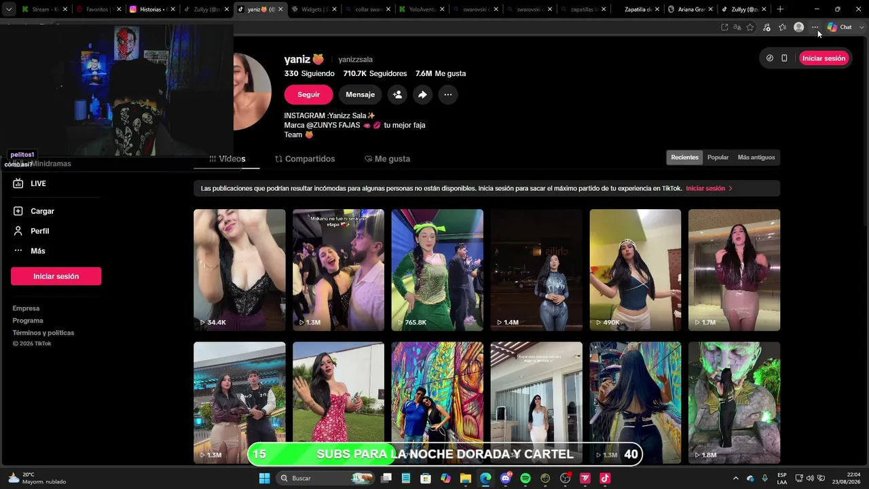Open the clock and date flyout
The width and height of the screenshot is (869, 489).
847,478
